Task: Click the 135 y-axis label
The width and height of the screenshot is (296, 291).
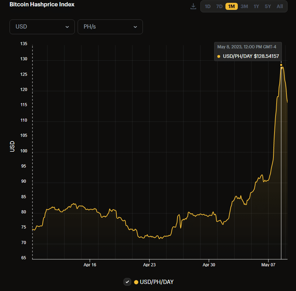Action: pyautogui.click(x=24, y=44)
